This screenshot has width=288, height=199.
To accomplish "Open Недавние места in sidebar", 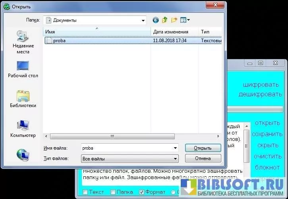I will coord(23,43).
